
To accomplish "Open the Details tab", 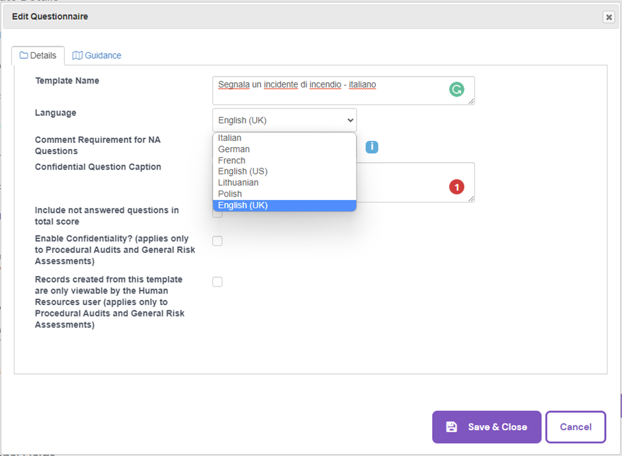I will [x=38, y=56].
